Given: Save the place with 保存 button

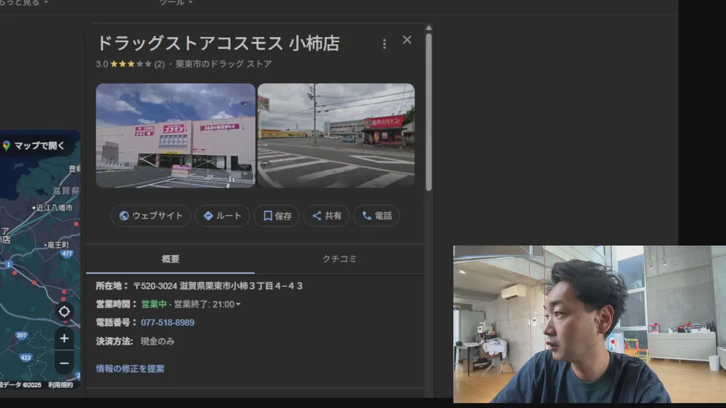Looking at the screenshot, I should (277, 216).
